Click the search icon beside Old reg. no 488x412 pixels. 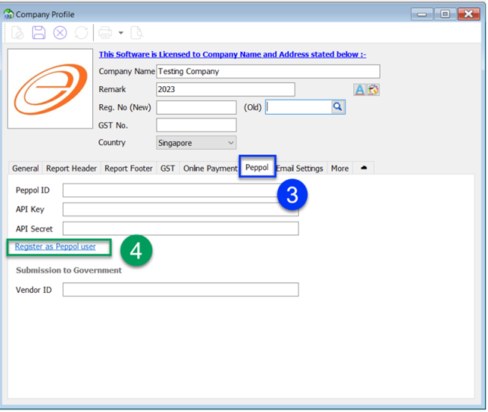(337, 107)
